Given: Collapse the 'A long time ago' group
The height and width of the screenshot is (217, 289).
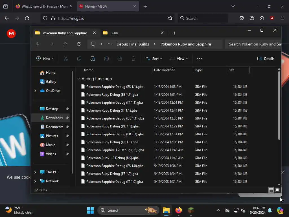Looking at the screenshot, I should click(x=79, y=79).
